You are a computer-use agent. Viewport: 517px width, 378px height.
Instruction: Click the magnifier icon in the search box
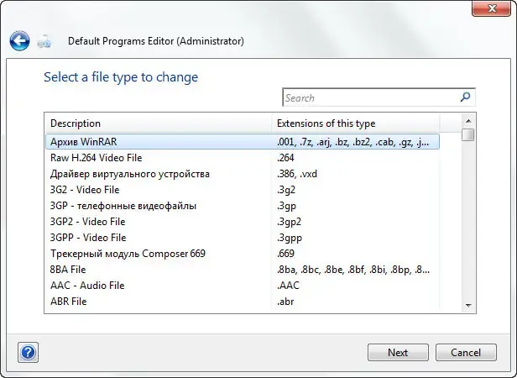467,97
